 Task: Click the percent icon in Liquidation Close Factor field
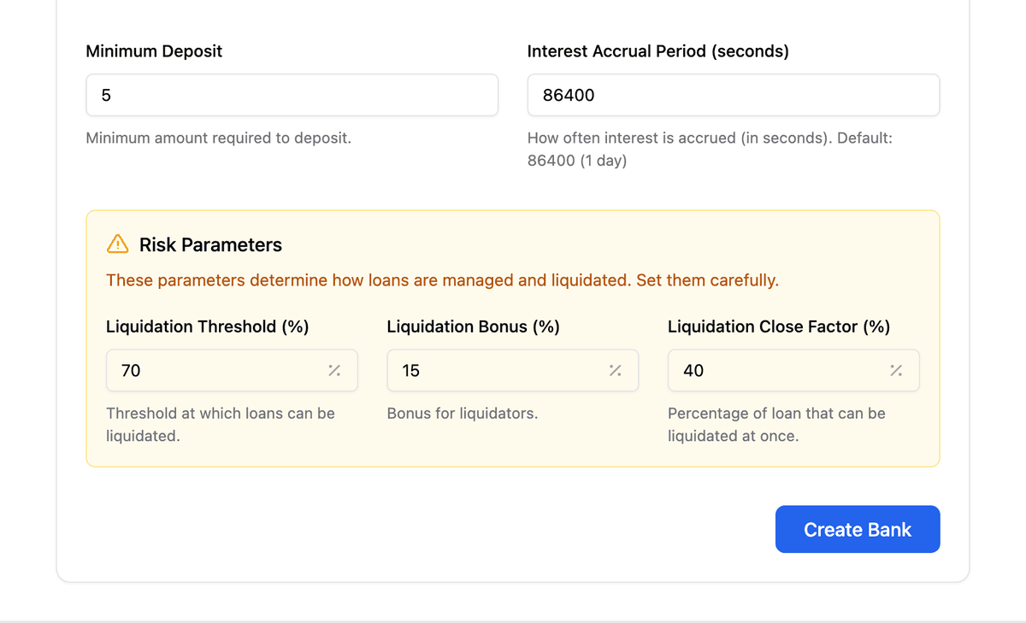tap(896, 371)
